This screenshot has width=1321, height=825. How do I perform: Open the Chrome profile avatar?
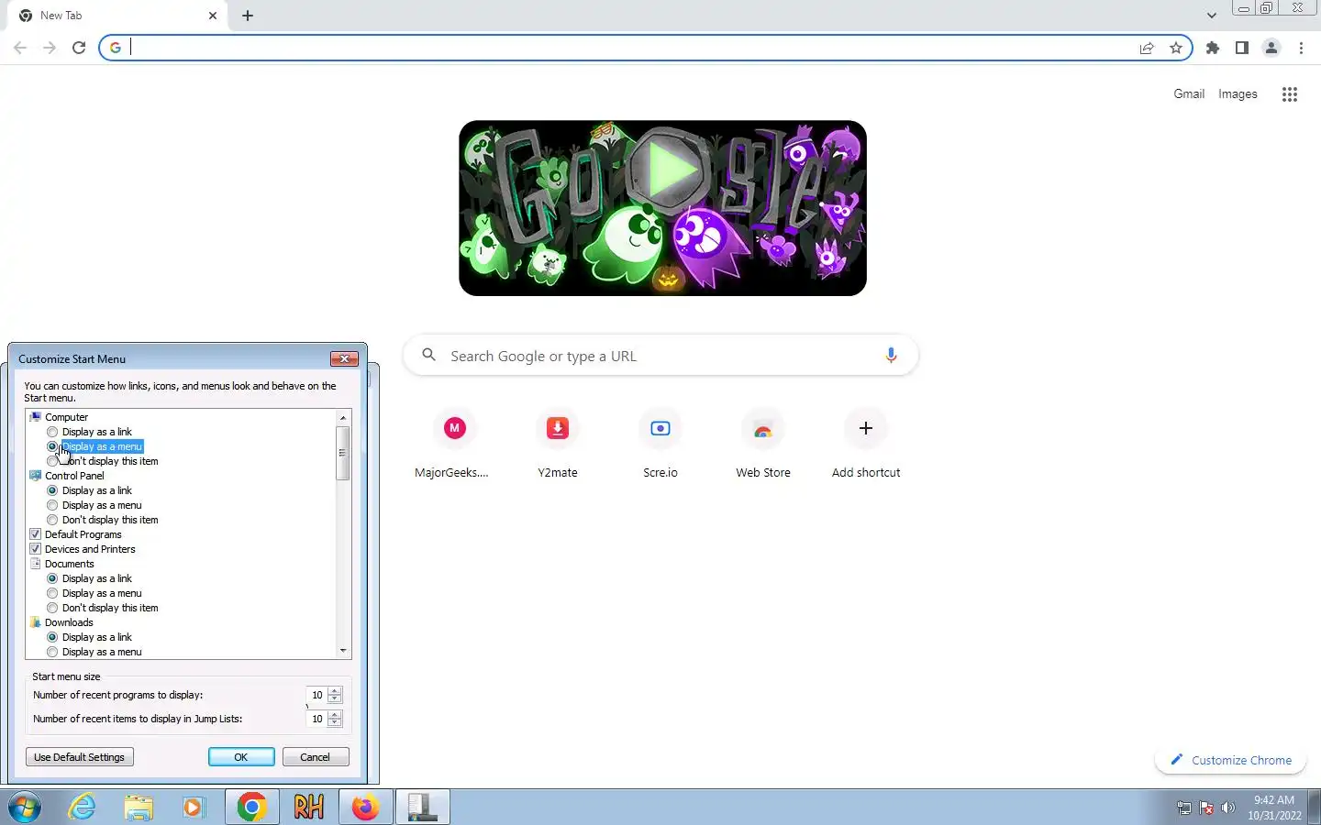[1271, 48]
